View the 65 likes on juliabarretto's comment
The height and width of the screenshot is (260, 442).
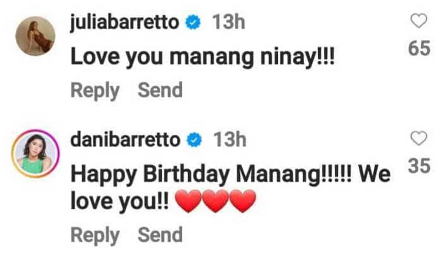[x=419, y=48]
